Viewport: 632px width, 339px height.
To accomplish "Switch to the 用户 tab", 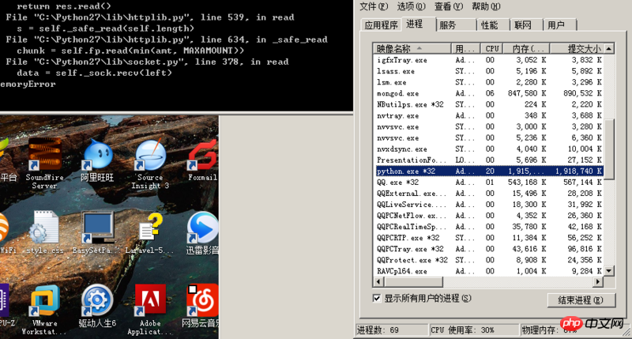I will (x=560, y=25).
